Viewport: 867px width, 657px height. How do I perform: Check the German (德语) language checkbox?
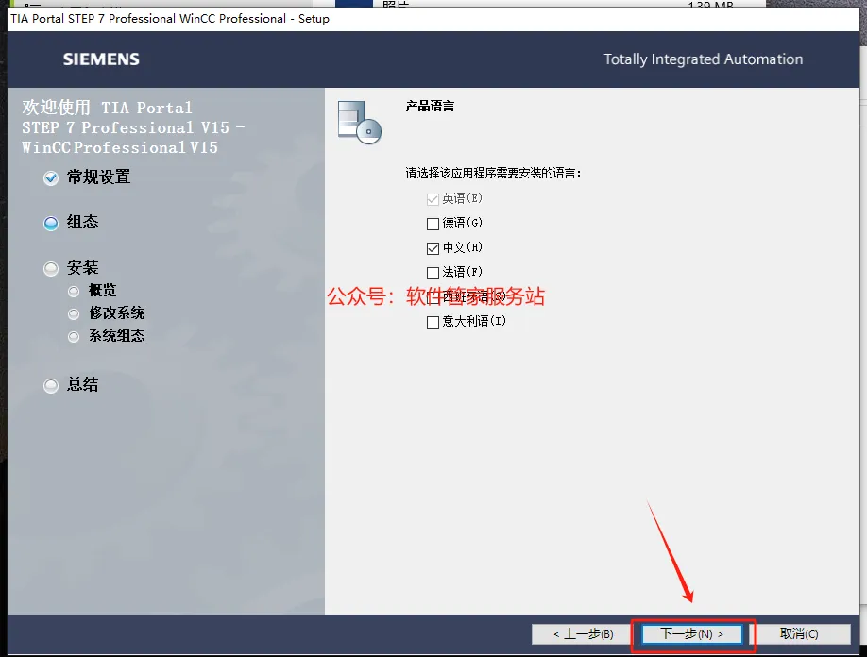[x=433, y=223]
